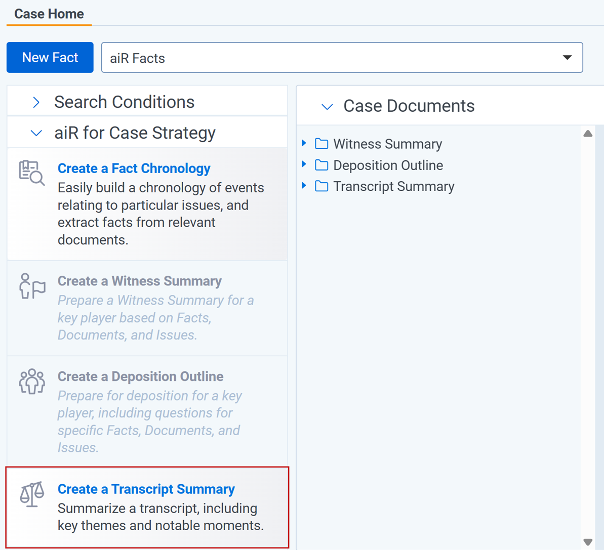This screenshot has width=604, height=550.
Task: Click the Deposition Outline folder icon
Action: pyautogui.click(x=321, y=165)
